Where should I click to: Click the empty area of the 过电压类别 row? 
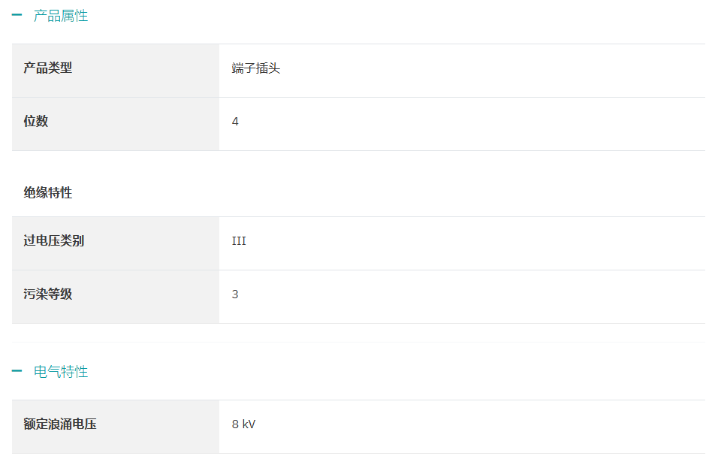pos(475,243)
